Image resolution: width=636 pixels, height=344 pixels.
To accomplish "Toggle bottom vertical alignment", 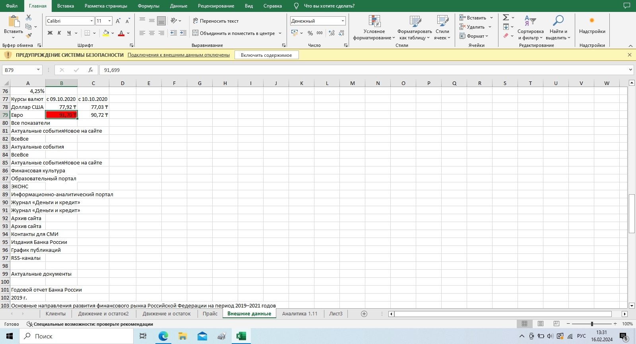I will coord(161,21).
